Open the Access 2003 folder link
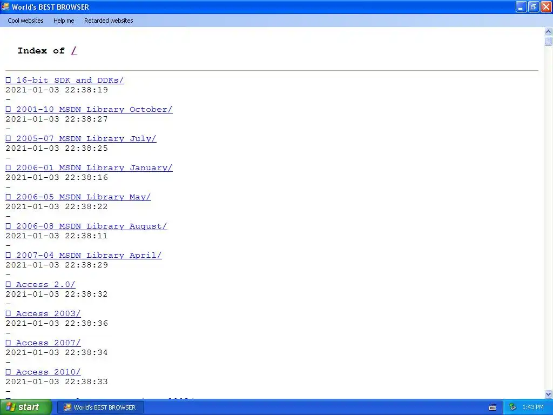 [43, 314]
